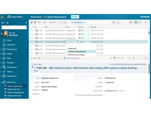151x113 pixels.
Task: Go to previous item with left arrow
Action: click(x=138, y=58)
